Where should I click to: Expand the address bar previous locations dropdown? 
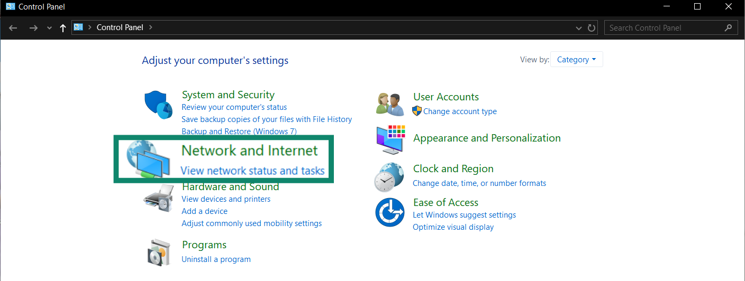pyautogui.click(x=578, y=28)
